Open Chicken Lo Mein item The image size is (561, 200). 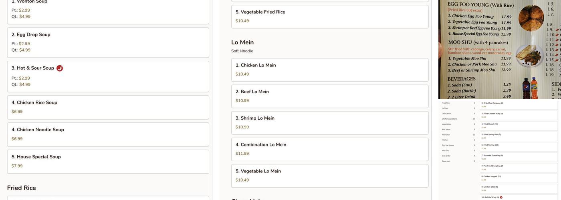click(329, 70)
